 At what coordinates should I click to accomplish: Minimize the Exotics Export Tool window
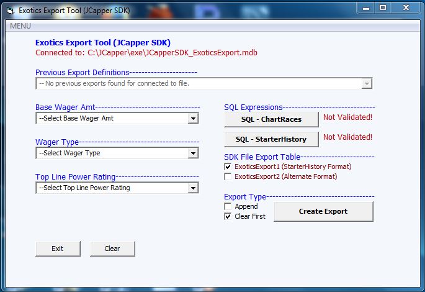tap(366, 8)
